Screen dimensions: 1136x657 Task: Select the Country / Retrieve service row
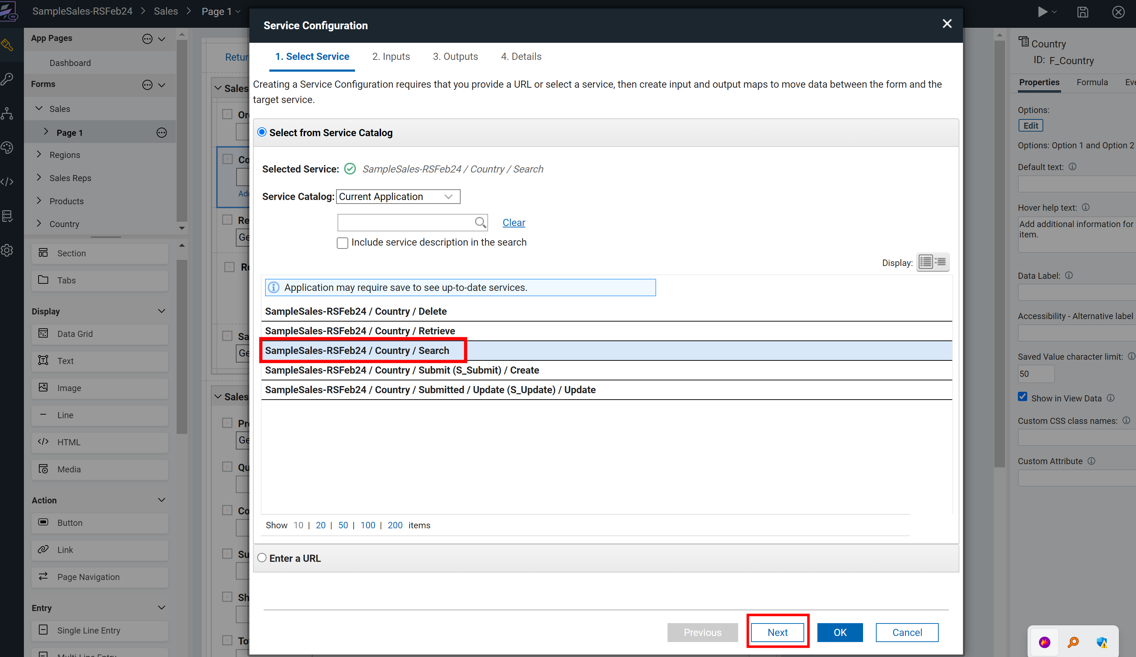[360, 331]
